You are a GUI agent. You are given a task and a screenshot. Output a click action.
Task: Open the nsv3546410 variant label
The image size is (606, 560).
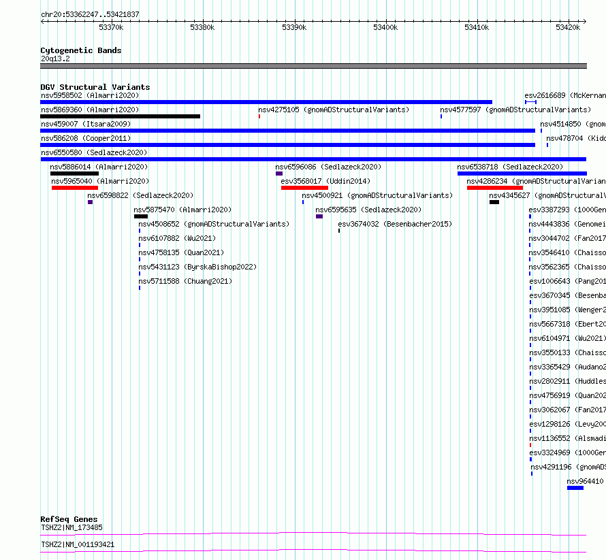(x=567, y=252)
